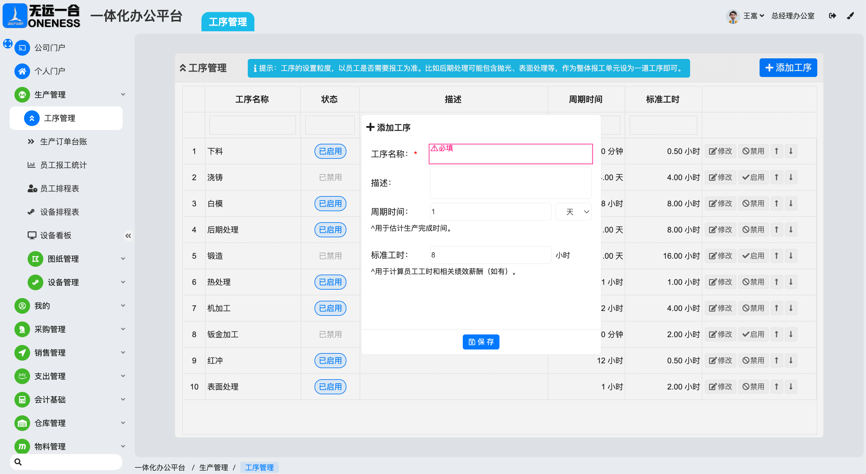This screenshot has height=474, width=866.
Task: Click move-down arrow for 表面处理 row
Action: pos(791,386)
